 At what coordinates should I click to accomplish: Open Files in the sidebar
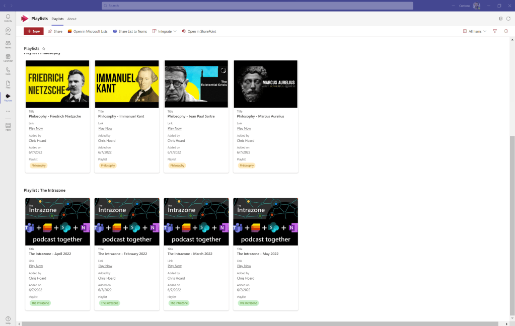tap(8, 84)
